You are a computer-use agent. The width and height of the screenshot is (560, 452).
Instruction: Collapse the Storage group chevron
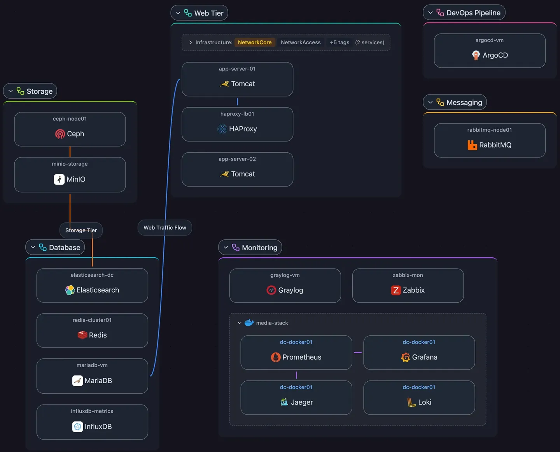(10, 91)
